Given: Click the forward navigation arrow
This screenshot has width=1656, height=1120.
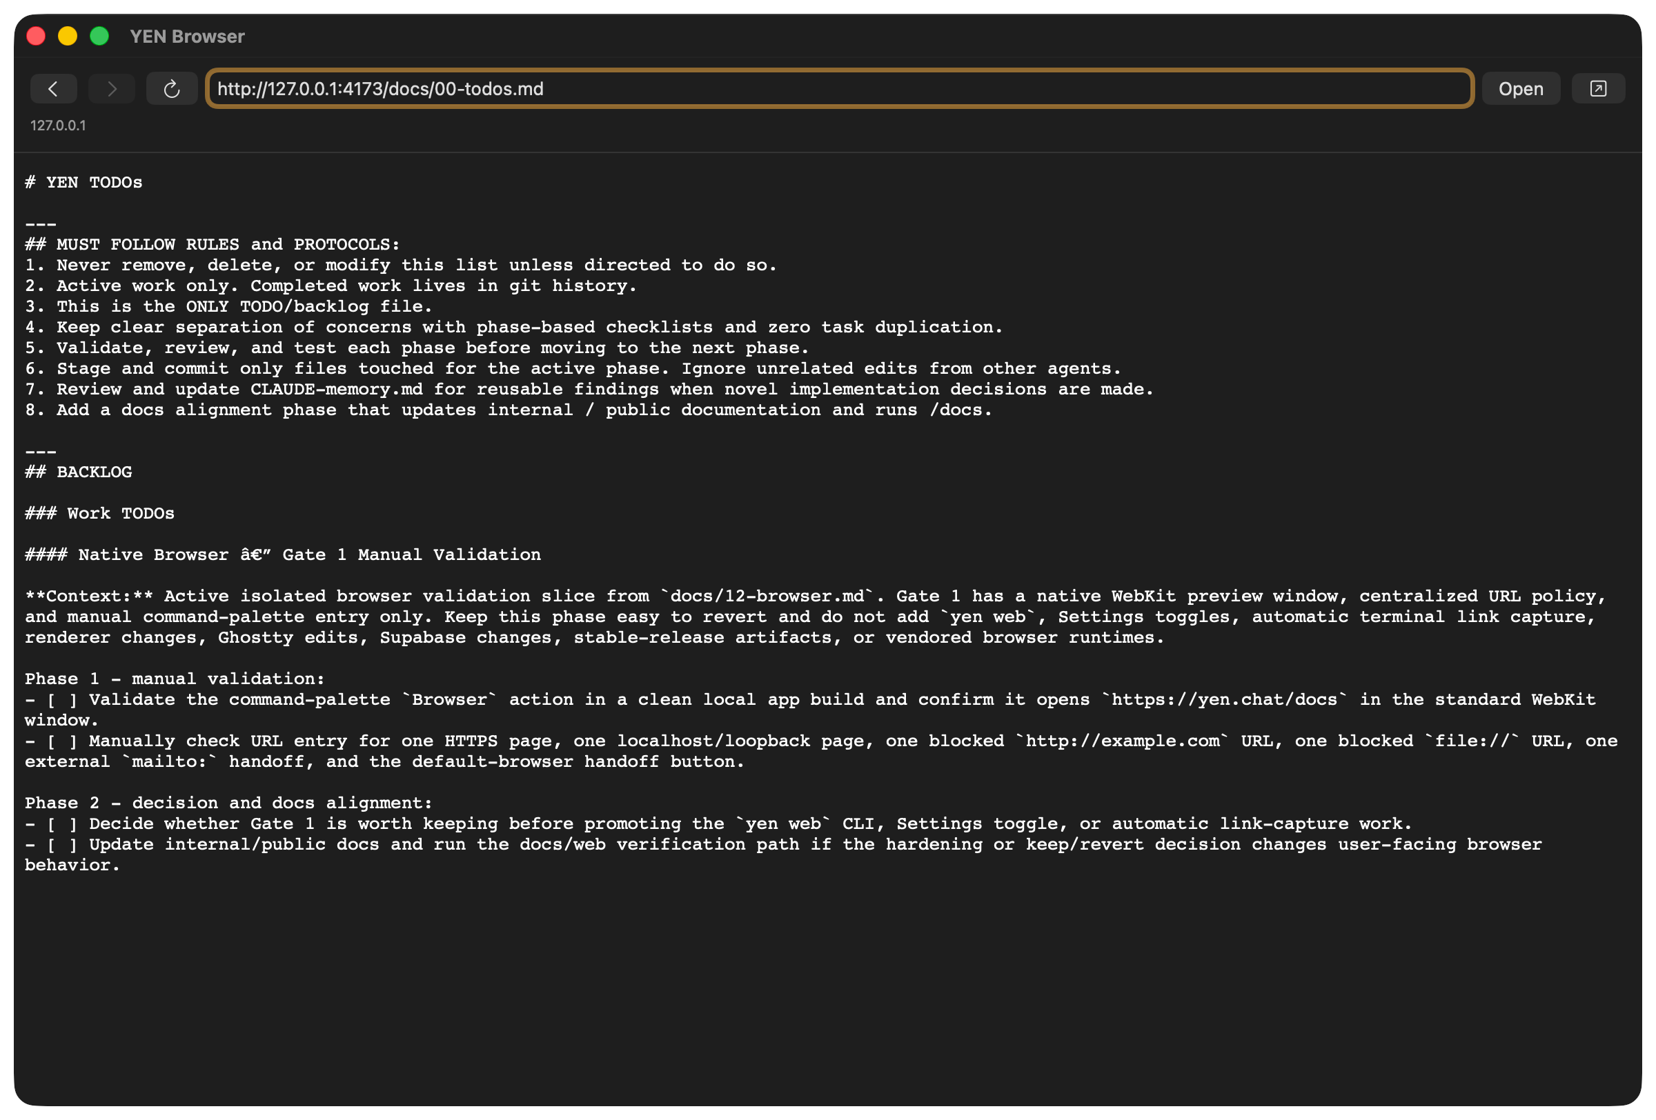Looking at the screenshot, I should click(112, 89).
